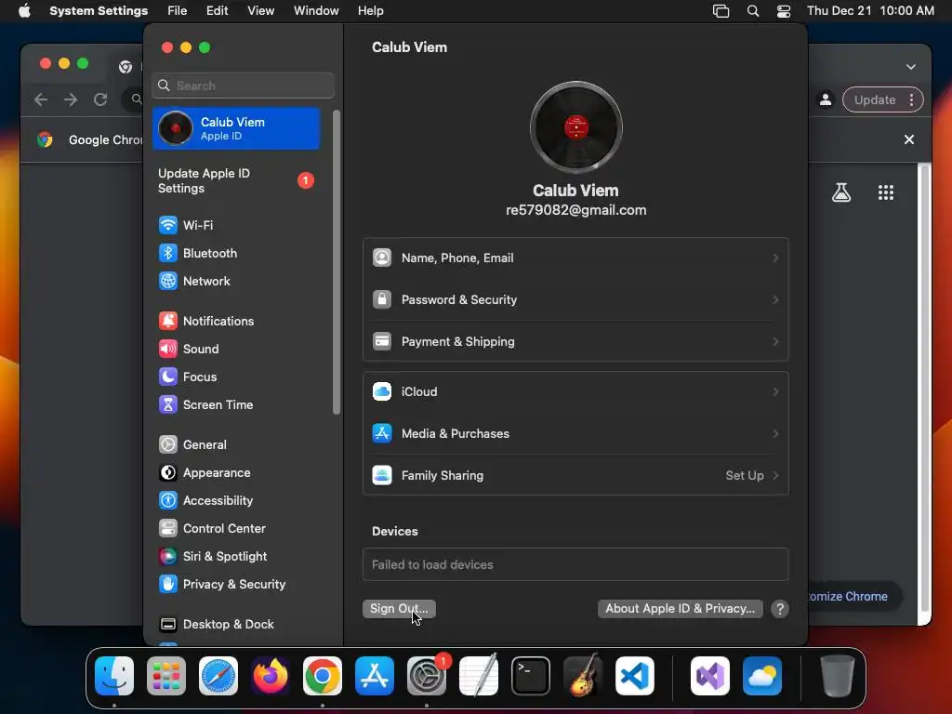Expand Chrome tab search chevron
952x714 pixels.
[x=911, y=67]
